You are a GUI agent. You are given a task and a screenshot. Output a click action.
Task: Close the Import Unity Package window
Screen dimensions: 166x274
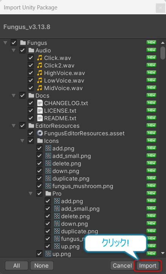click(160, 8)
